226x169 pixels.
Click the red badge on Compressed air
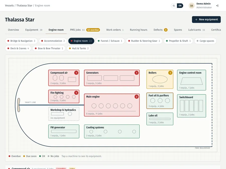[76, 73]
